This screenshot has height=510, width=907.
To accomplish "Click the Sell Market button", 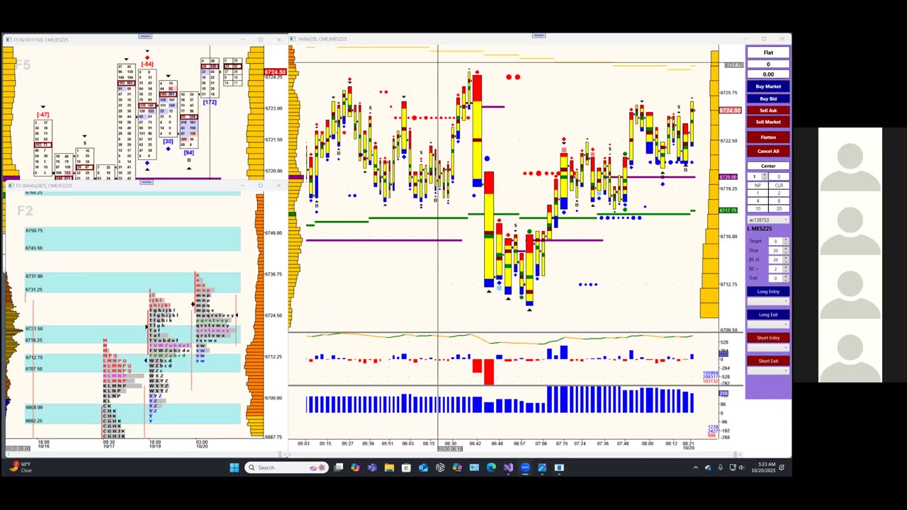I will (x=768, y=122).
